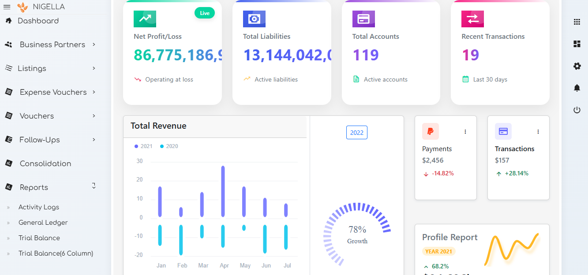Image resolution: width=588 pixels, height=275 pixels.
Task: Open settings gear icon
Action: pos(577,66)
